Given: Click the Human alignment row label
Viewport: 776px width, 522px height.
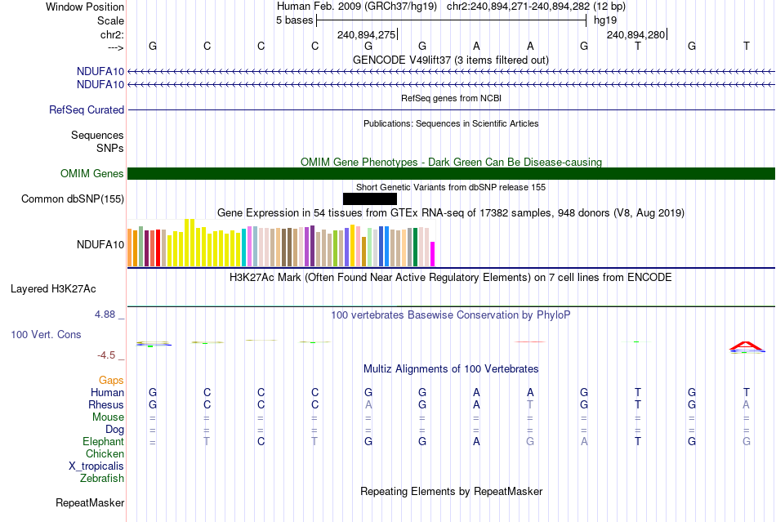Looking at the screenshot, I should pyautogui.click(x=107, y=392).
